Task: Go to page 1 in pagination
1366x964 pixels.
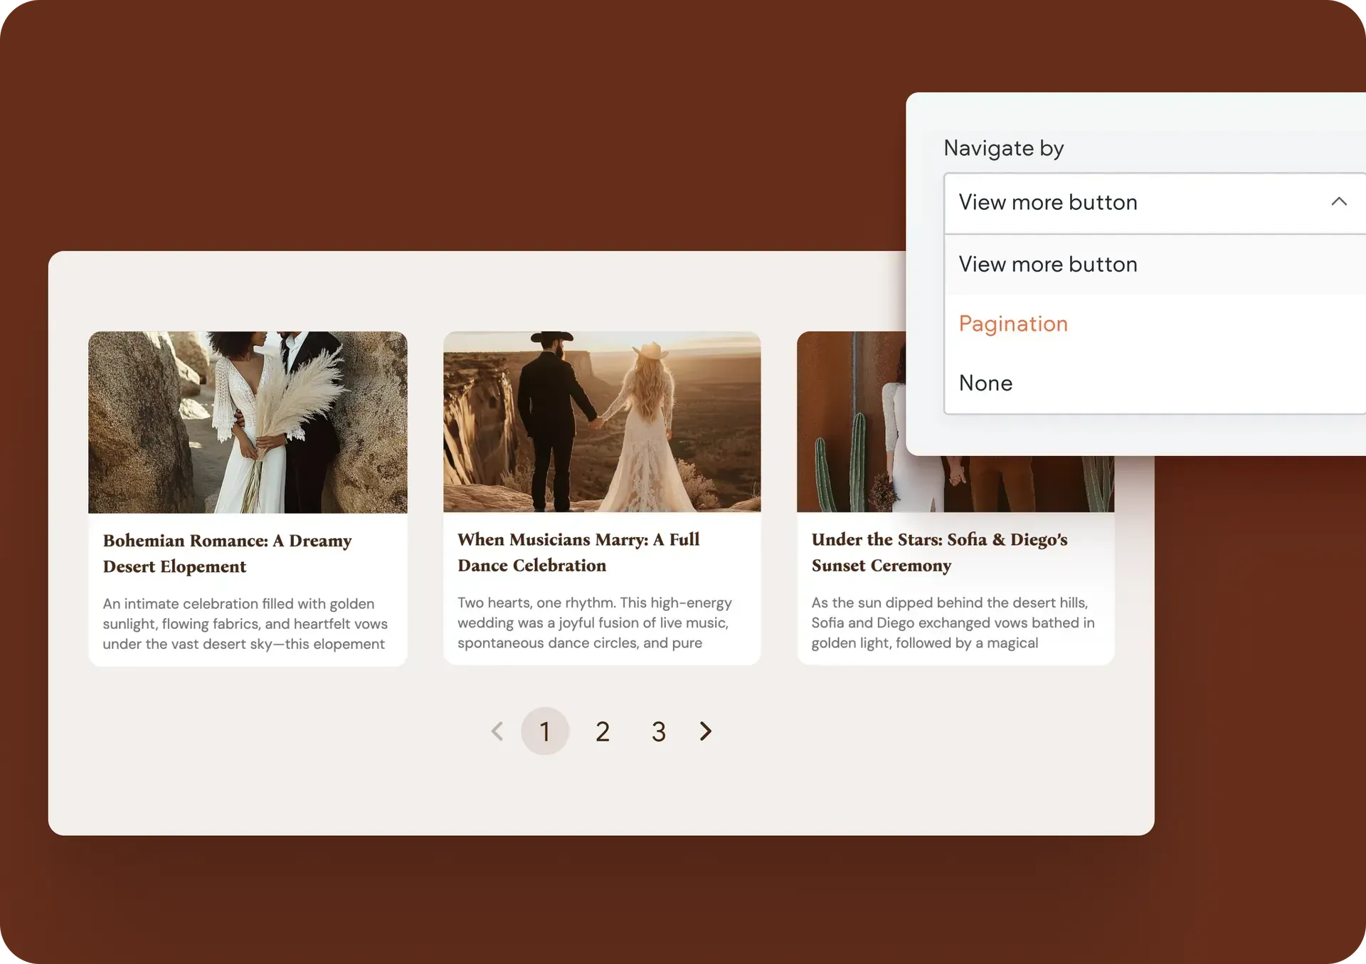Action: [x=545, y=731]
